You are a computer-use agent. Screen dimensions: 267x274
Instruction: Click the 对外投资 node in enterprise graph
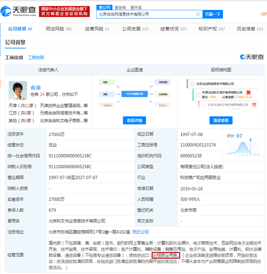point(163,82)
